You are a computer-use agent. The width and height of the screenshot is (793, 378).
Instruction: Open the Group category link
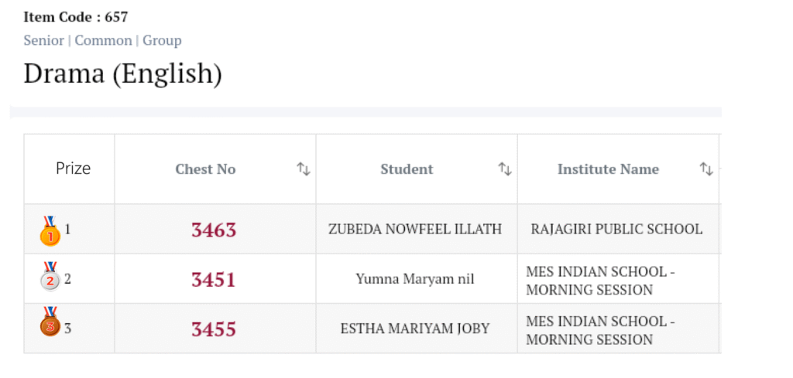162,40
